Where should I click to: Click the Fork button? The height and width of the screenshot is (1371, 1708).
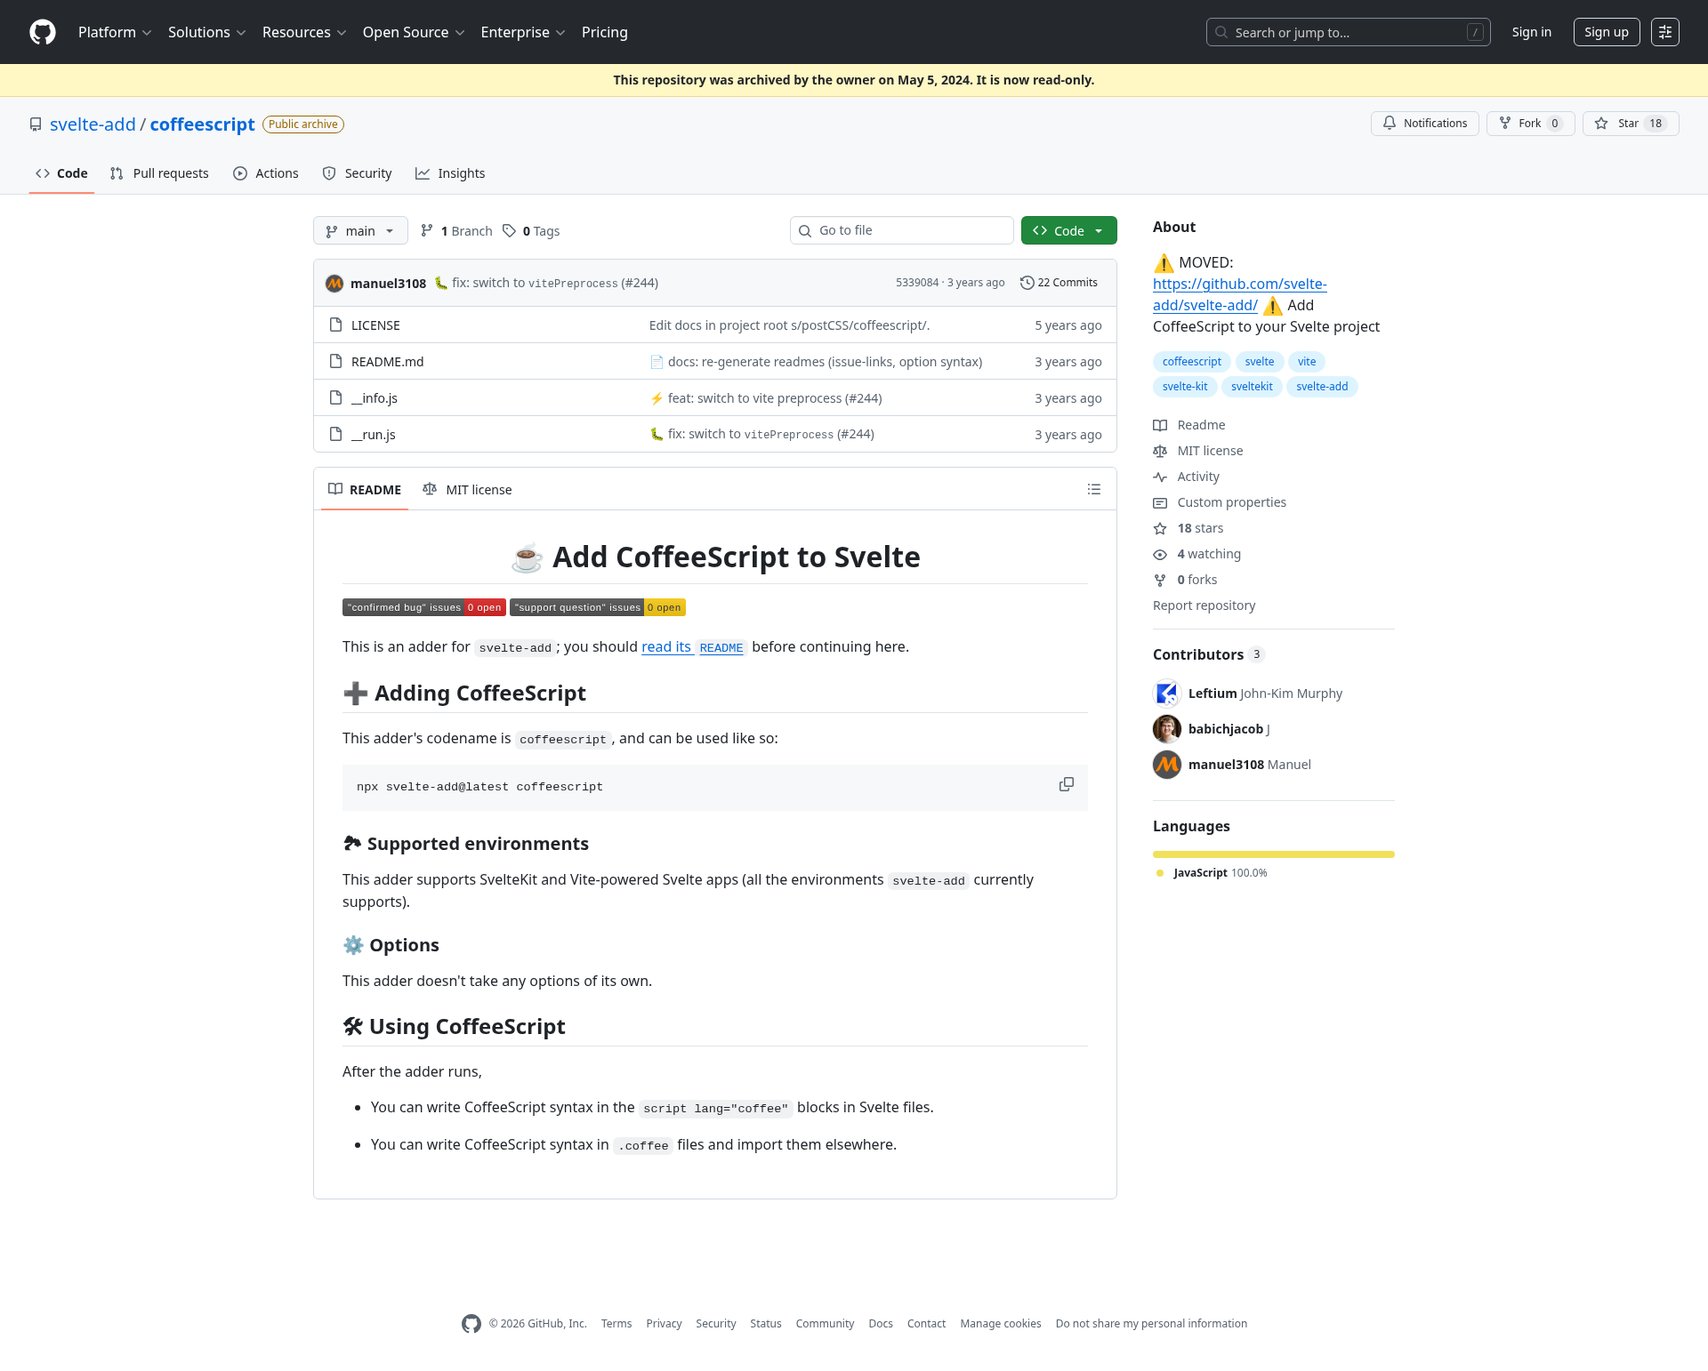point(1530,124)
